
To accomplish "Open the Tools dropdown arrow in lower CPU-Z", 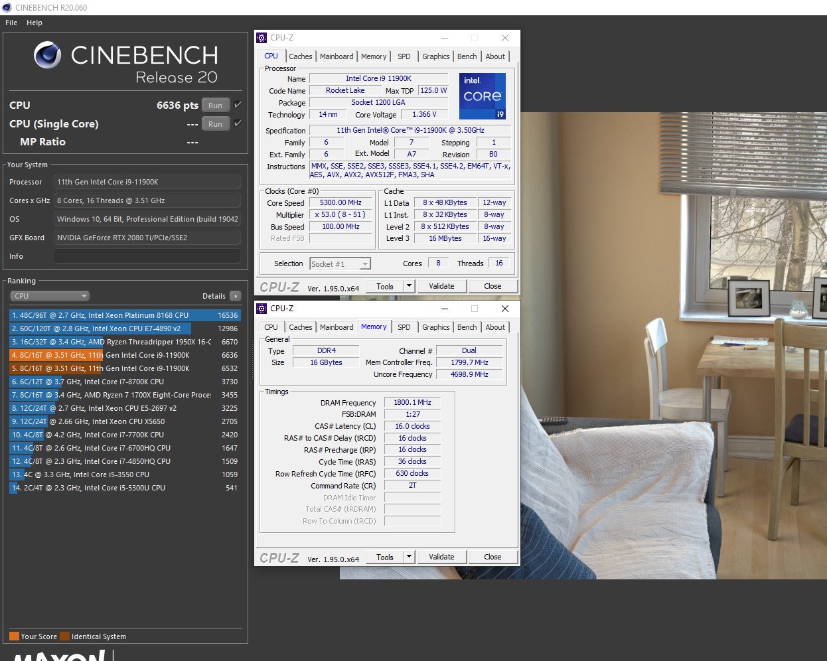I will point(409,557).
